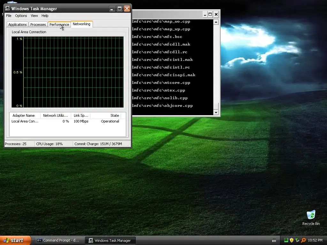Click the mfcisapi.mak line in Command Prompt
The height and width of the screenshot is (245, 327).
(164, 75)
